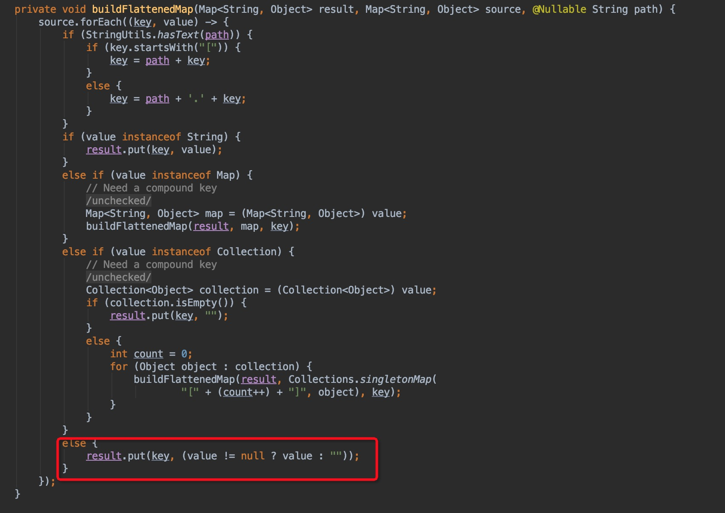Viewport: 725px width, 513px height.
Task: Click 'value instanceof Collection' condition
Action: pos(196,252)
